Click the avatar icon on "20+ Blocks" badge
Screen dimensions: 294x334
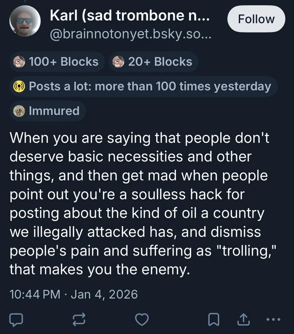(118, 62)
